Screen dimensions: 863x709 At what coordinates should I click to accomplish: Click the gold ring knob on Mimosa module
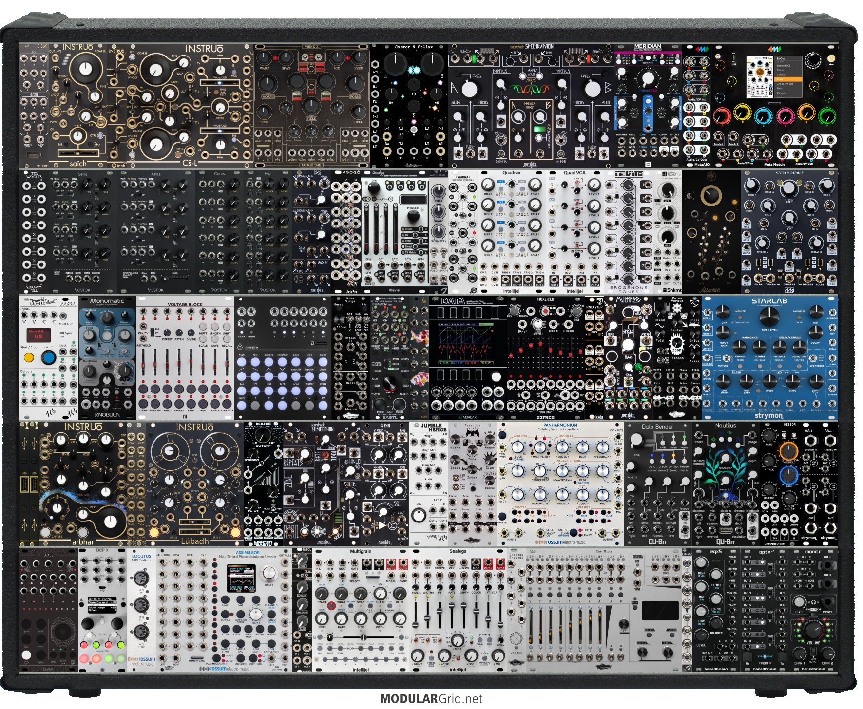[x=711, y=196]
